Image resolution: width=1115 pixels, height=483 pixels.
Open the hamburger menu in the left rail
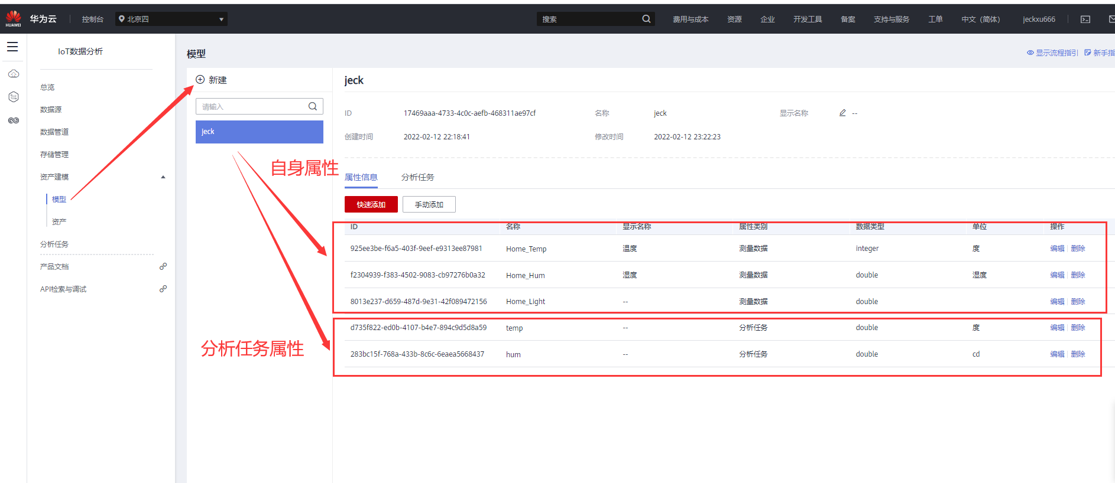[12, 47]
